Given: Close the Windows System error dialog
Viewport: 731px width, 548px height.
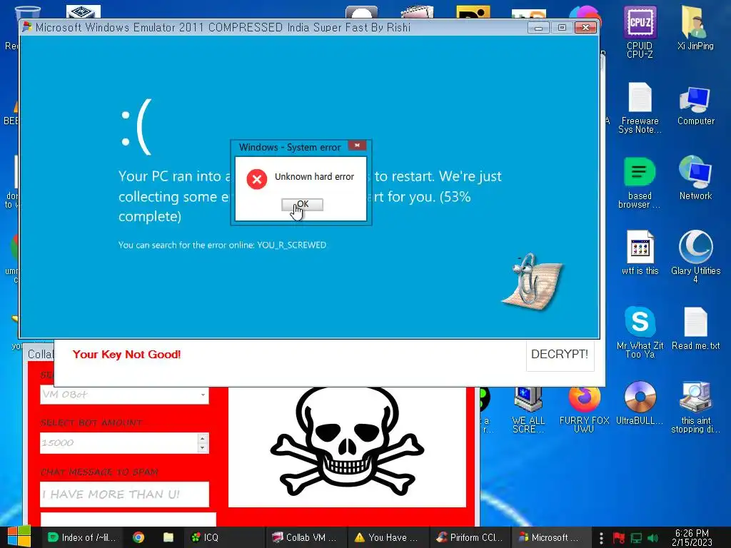Looking at the screenshot, I should 357,146.
